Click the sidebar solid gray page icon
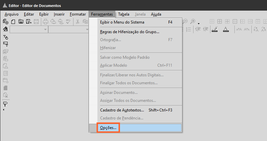Screen dimensions: 267x141 point(5,88)
